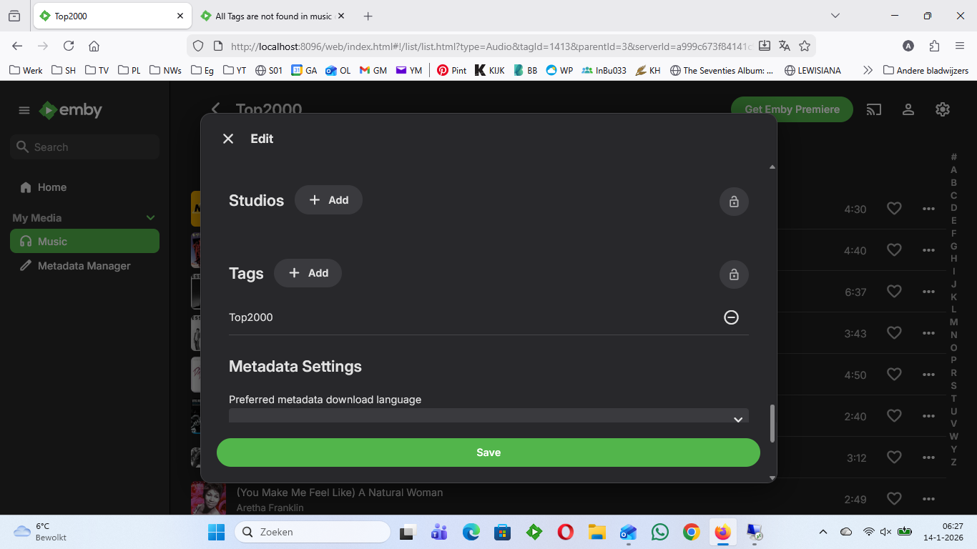Viewport: 977px width, 549px height.
Task: Open the Werk bookmarks folder
Action: coord(26,70)
